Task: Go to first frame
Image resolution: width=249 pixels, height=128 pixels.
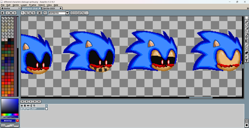Action: 22,102
